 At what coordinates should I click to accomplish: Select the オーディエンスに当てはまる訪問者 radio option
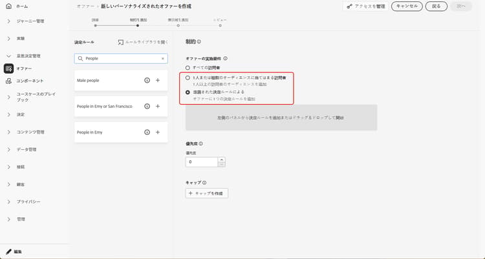tap(188, 78)
